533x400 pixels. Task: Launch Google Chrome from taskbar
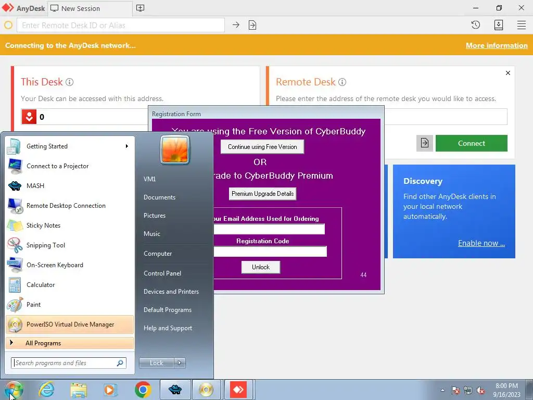[x=143, y=390]
